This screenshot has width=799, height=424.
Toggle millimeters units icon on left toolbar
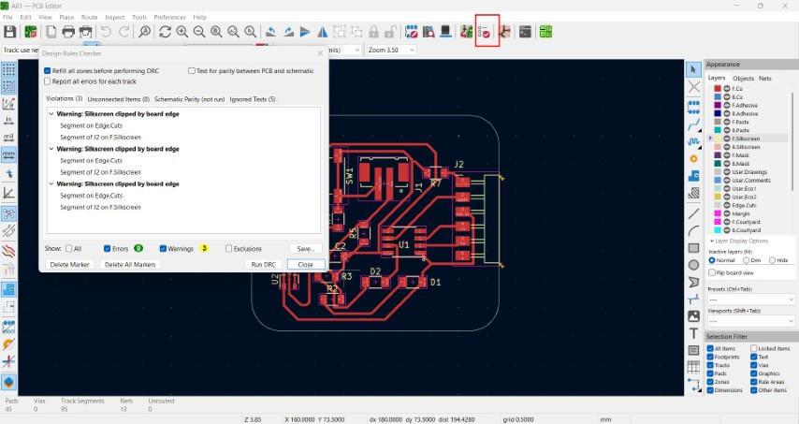(8, 155)
